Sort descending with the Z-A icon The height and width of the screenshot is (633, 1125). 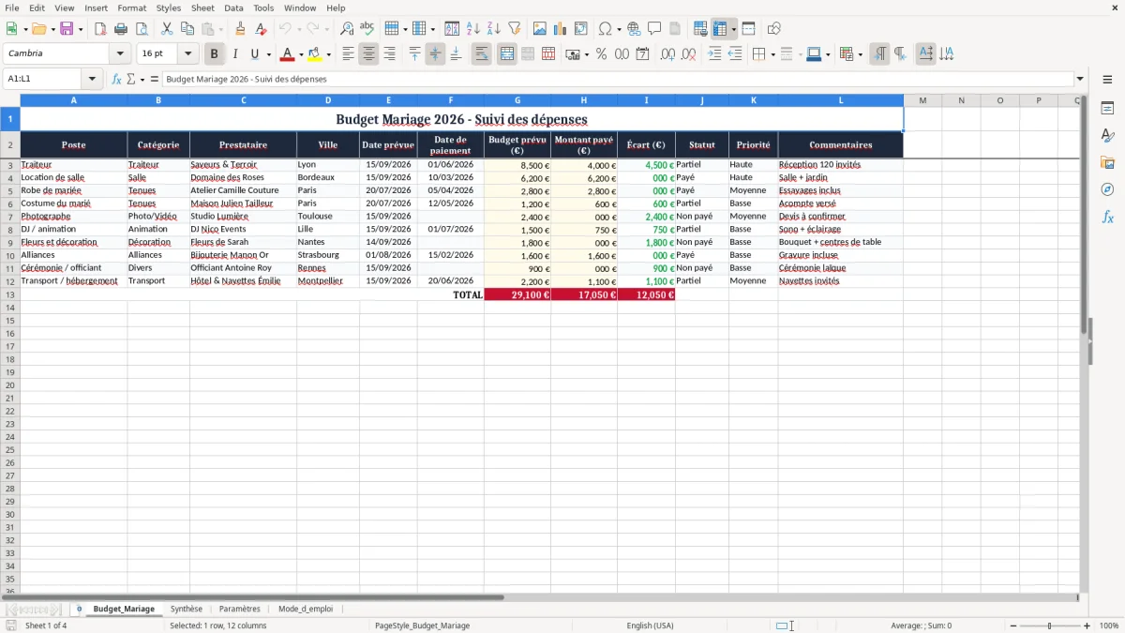point(494,29)
